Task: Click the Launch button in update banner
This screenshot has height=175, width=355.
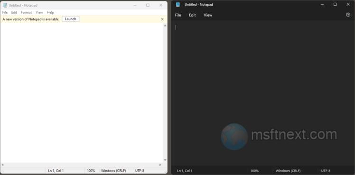Action: tap(71, 19)
